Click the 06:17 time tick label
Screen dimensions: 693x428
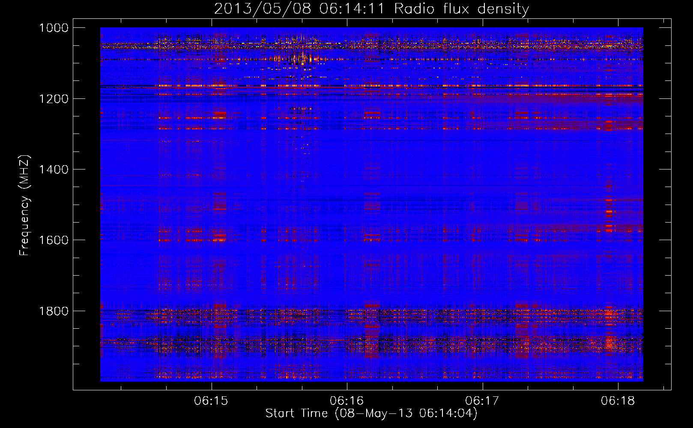(482, 401)
